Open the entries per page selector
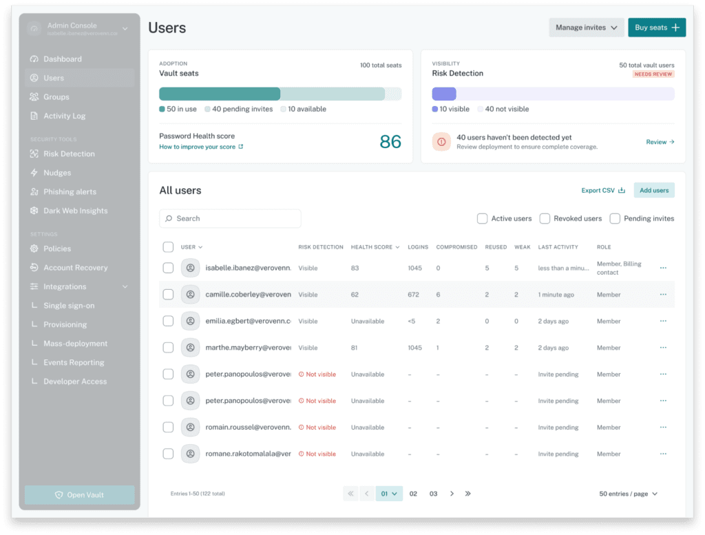This screenshot has height=535, width=705. (627, 494)
